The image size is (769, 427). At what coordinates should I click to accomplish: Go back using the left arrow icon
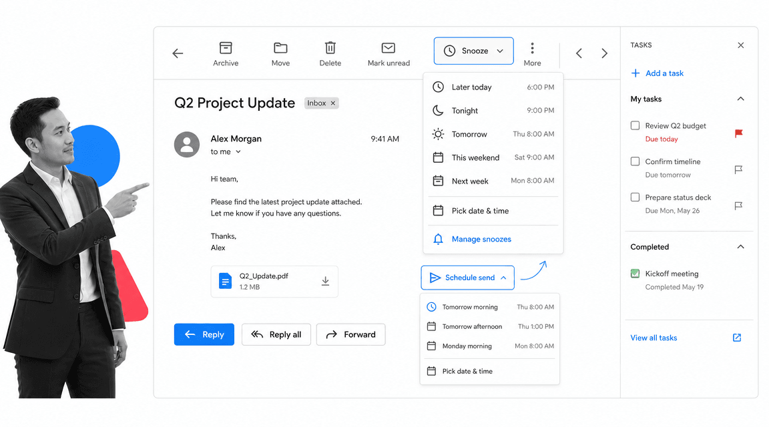tap(178, 53)
